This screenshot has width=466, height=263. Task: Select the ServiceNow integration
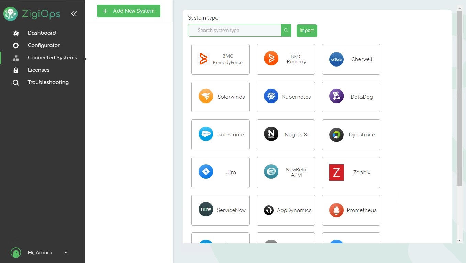click(220, 210)
